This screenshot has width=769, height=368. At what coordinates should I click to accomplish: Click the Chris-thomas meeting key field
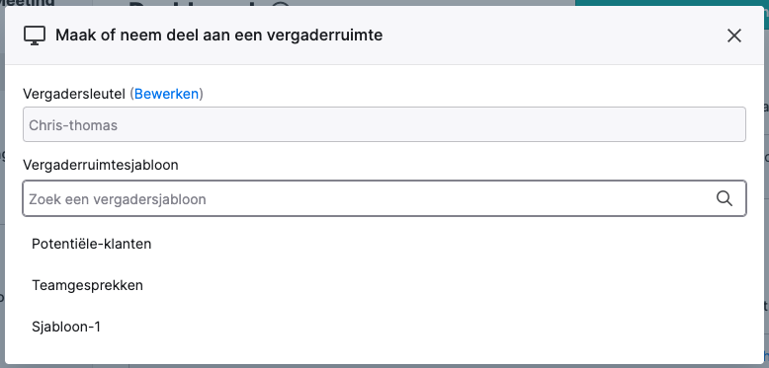pos(384,124)
